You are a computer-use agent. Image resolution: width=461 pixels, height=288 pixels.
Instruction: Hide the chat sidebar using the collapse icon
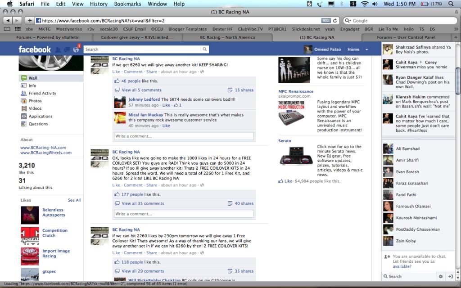point(450,276)
